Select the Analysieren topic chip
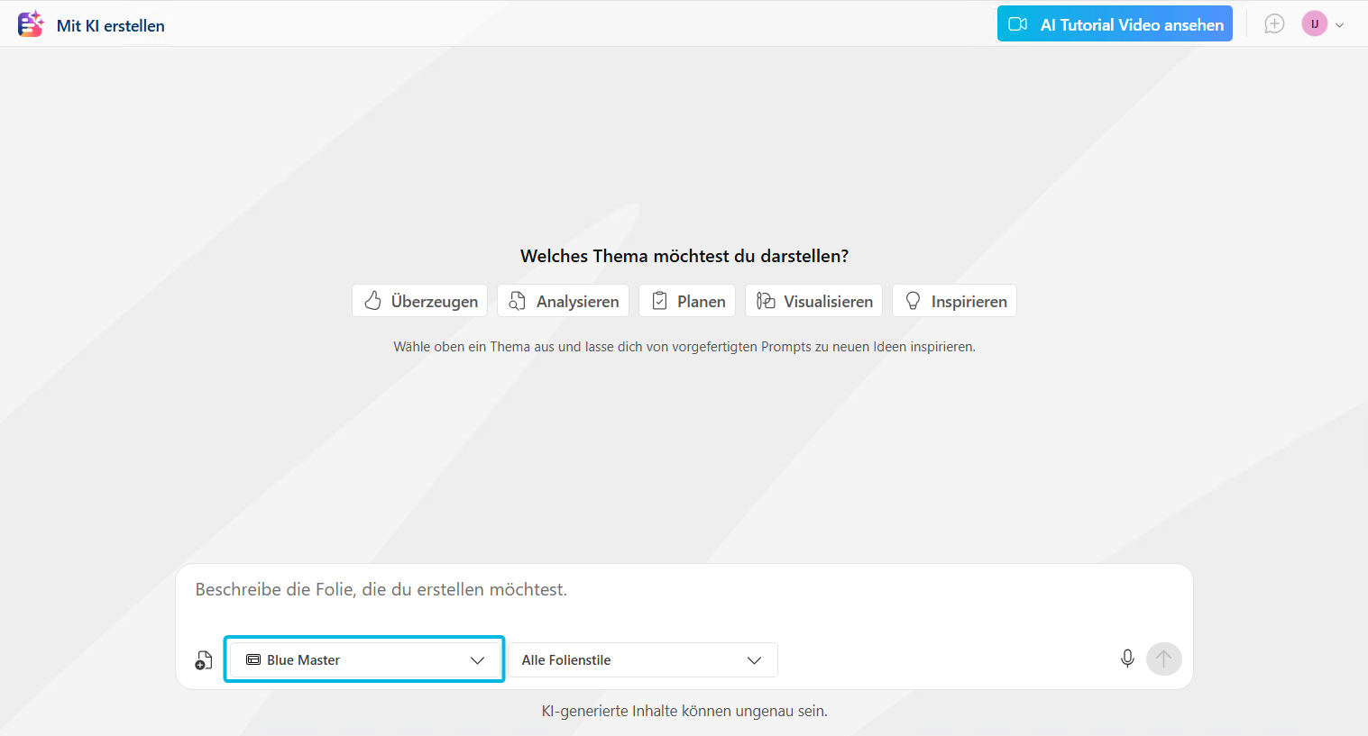 point(563,301)
